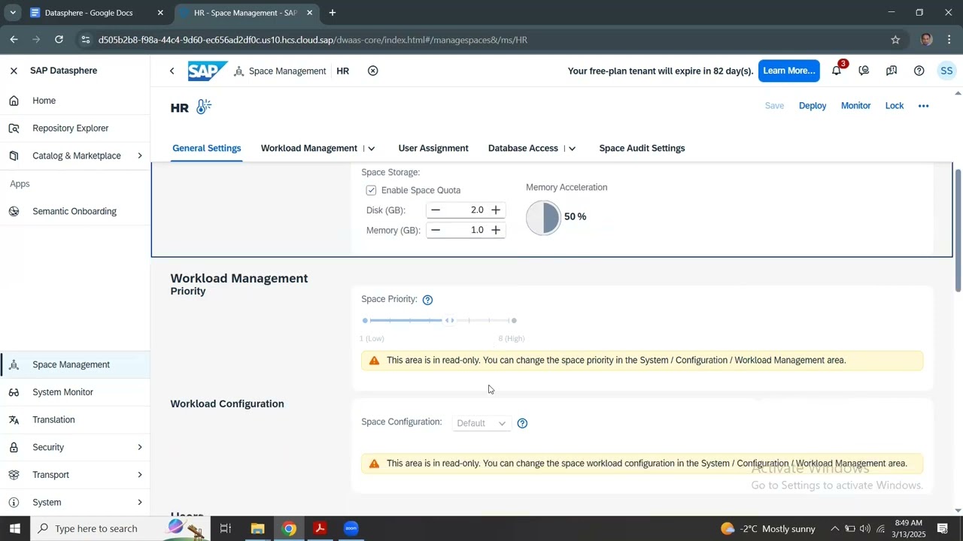Expand Workload Management tab dropdown arrow
This screenshot has height=541, width=963.
pos(372,149)
